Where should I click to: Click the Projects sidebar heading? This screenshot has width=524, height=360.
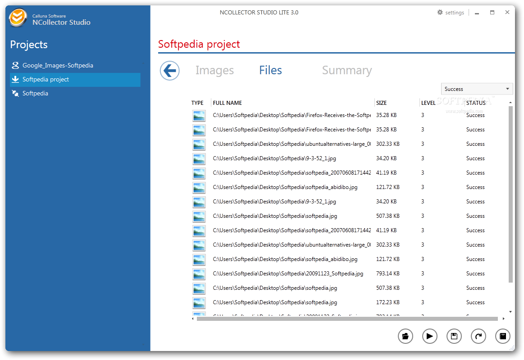click(29, 45)
